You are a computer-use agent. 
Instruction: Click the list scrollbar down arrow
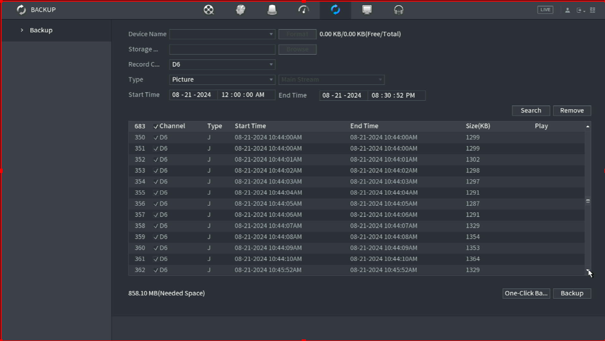pyautogui.click(x=588, y=271)
